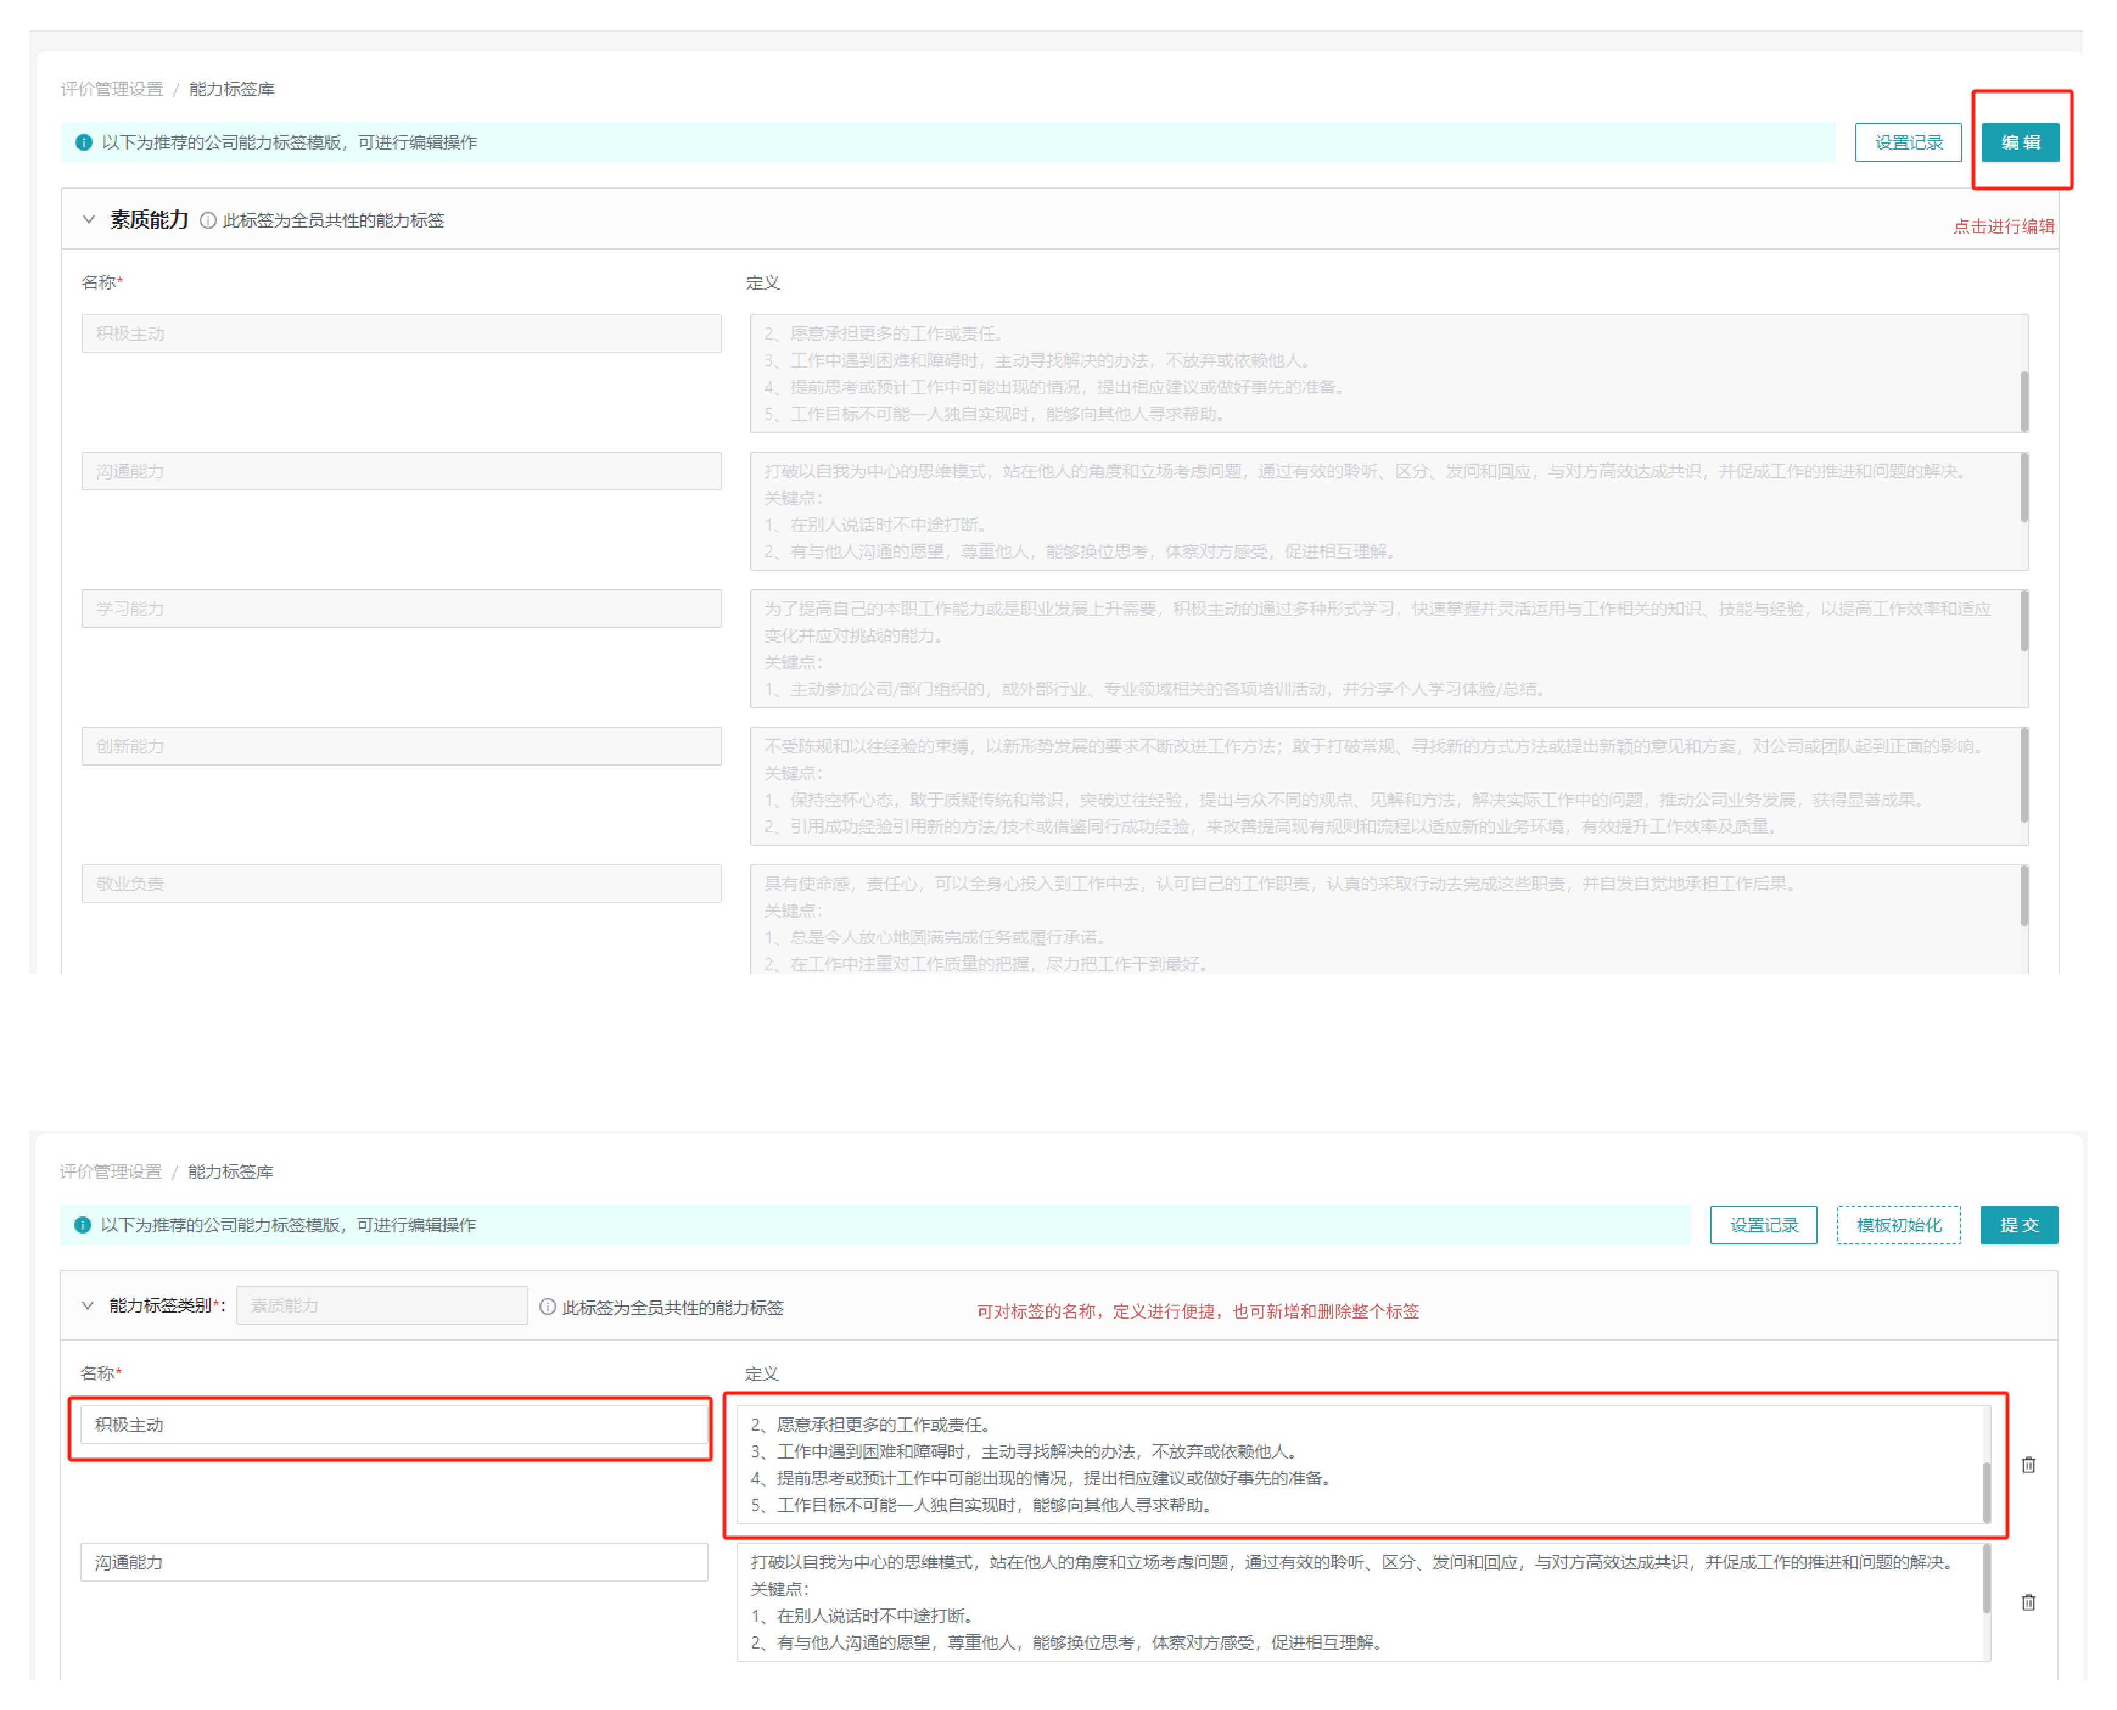2117x1710 pixels.
Task: Delete the 积极主动 tag with trash icon
Action: [x=2028, y=1465]
